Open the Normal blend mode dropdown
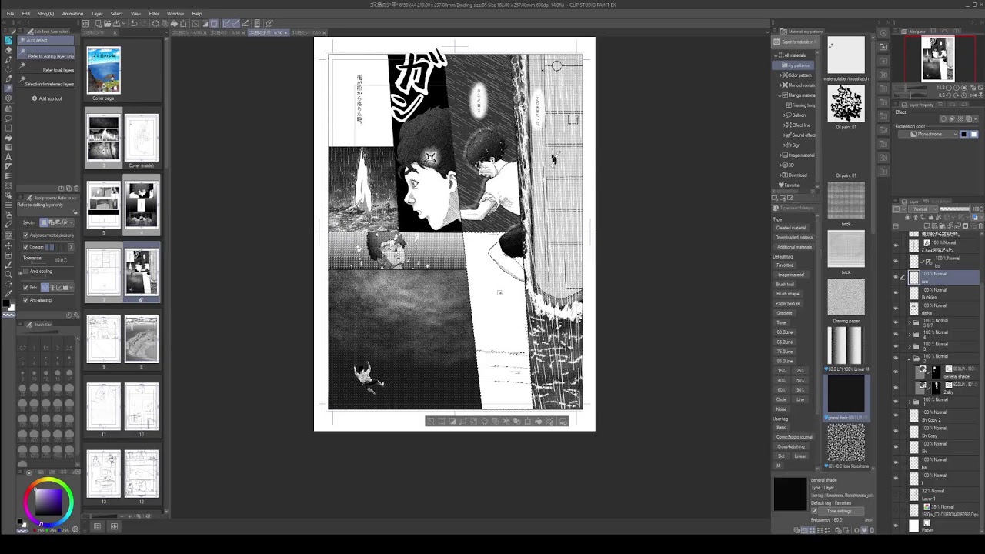The width and height of the screenshot is (985, 554). 923,209
